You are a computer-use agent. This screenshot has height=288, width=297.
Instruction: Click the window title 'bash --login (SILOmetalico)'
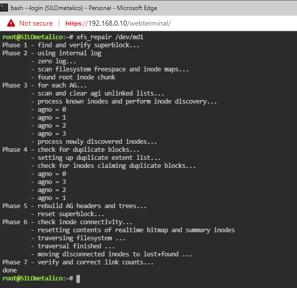(47, 8)
